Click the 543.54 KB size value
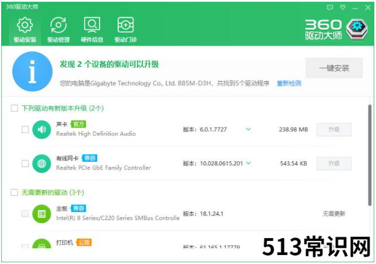Viewport: 376px width, 264px height. tap(293, 164)
